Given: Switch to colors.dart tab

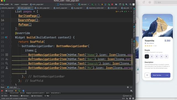Looking at the screenshot, I should pyautogui.click(x=113, y=8).
